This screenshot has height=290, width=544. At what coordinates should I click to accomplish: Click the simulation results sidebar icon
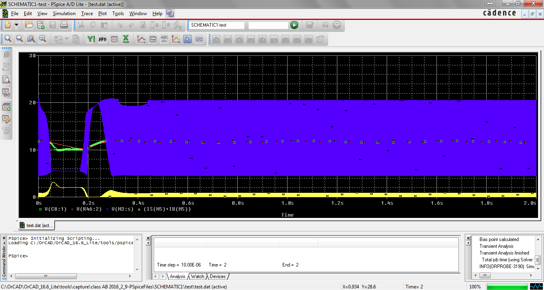pyautogui.click(x=6, y=92)
